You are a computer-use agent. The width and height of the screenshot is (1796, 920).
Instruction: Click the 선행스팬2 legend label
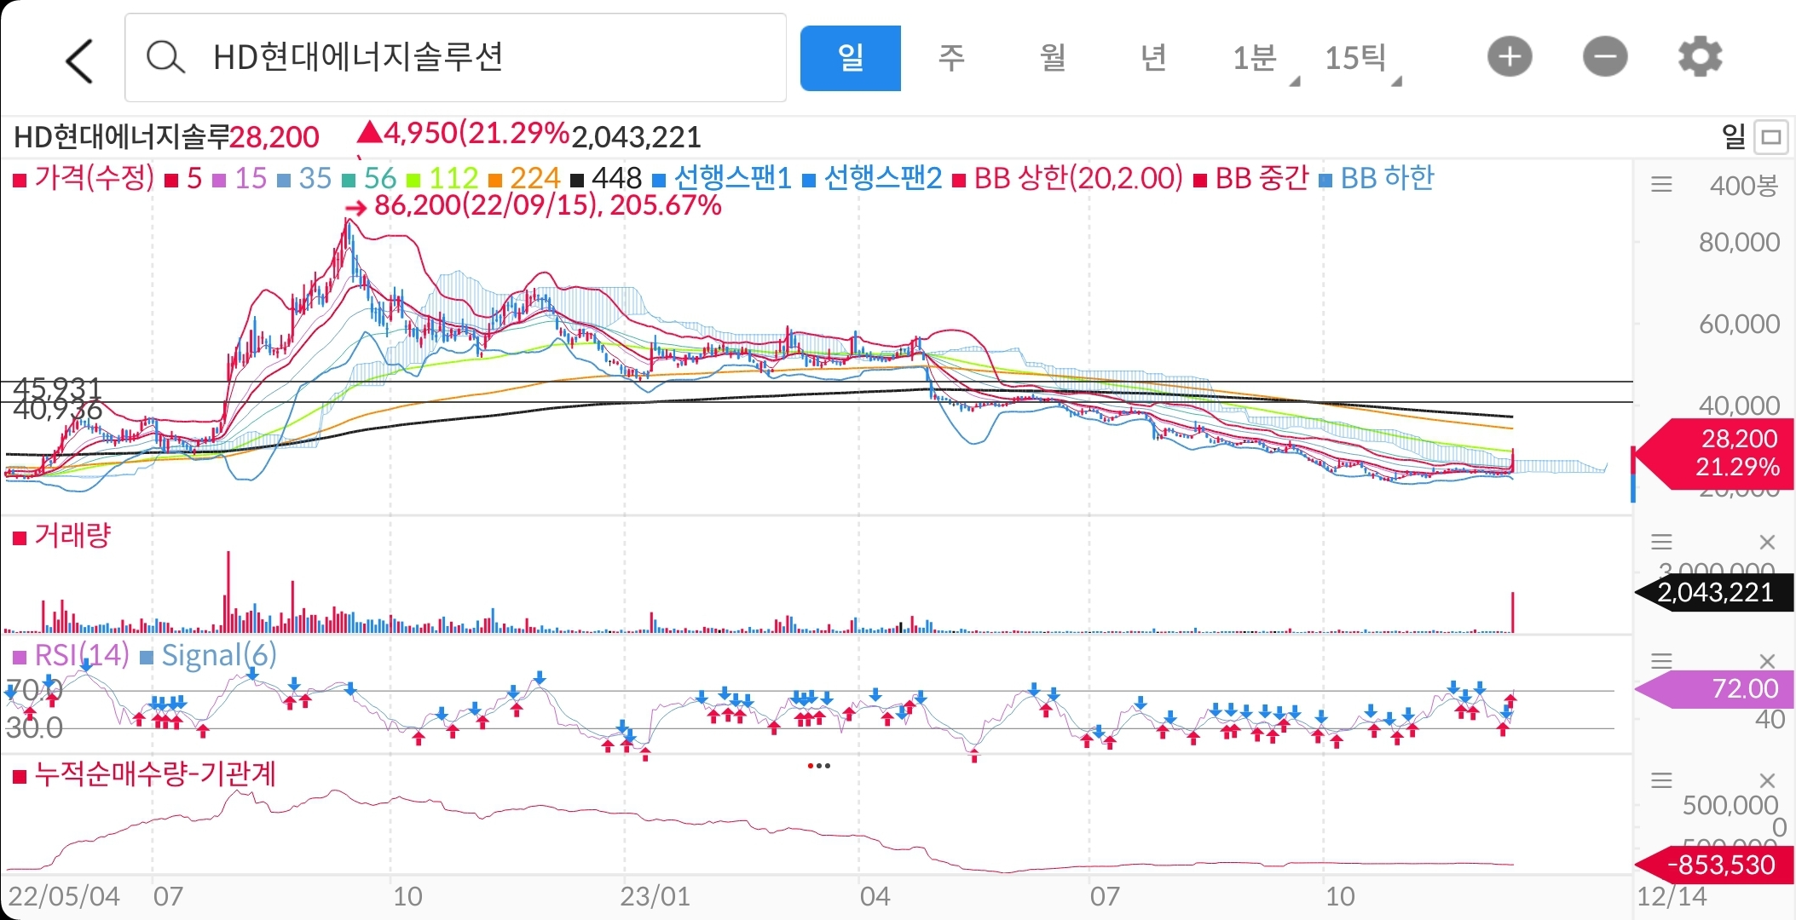point(873,178)
